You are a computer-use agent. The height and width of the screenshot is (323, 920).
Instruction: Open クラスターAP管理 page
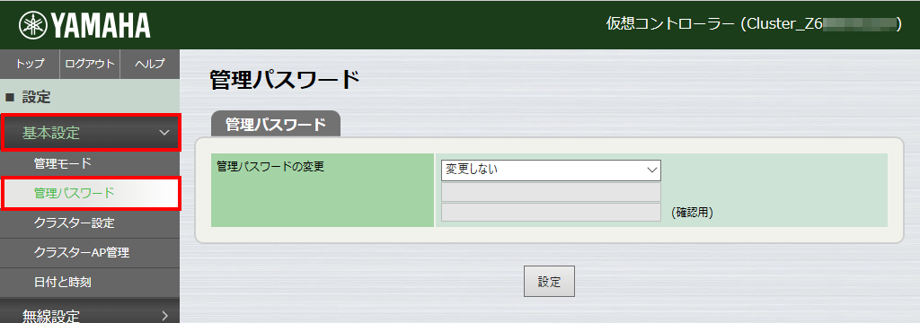coord(90,253)
